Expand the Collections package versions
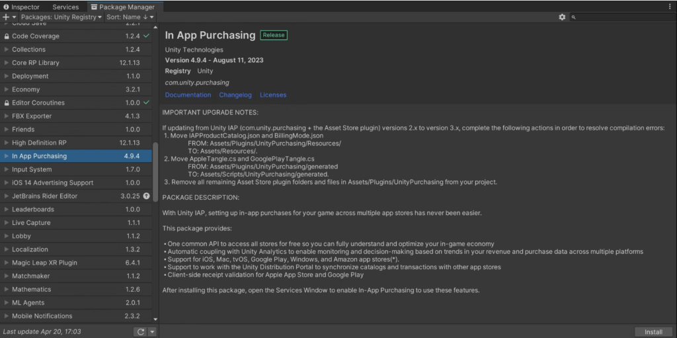The height and width of the screenshot is (338, 677). coord(7,49)
